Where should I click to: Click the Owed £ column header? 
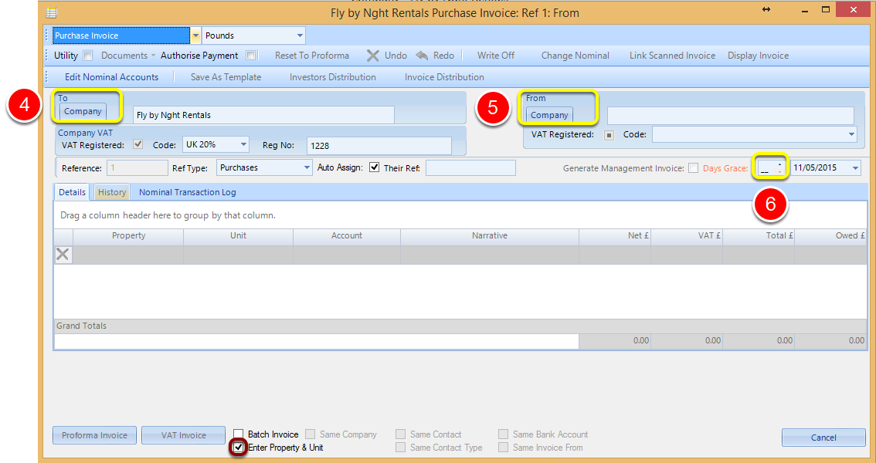pos(830,235)
